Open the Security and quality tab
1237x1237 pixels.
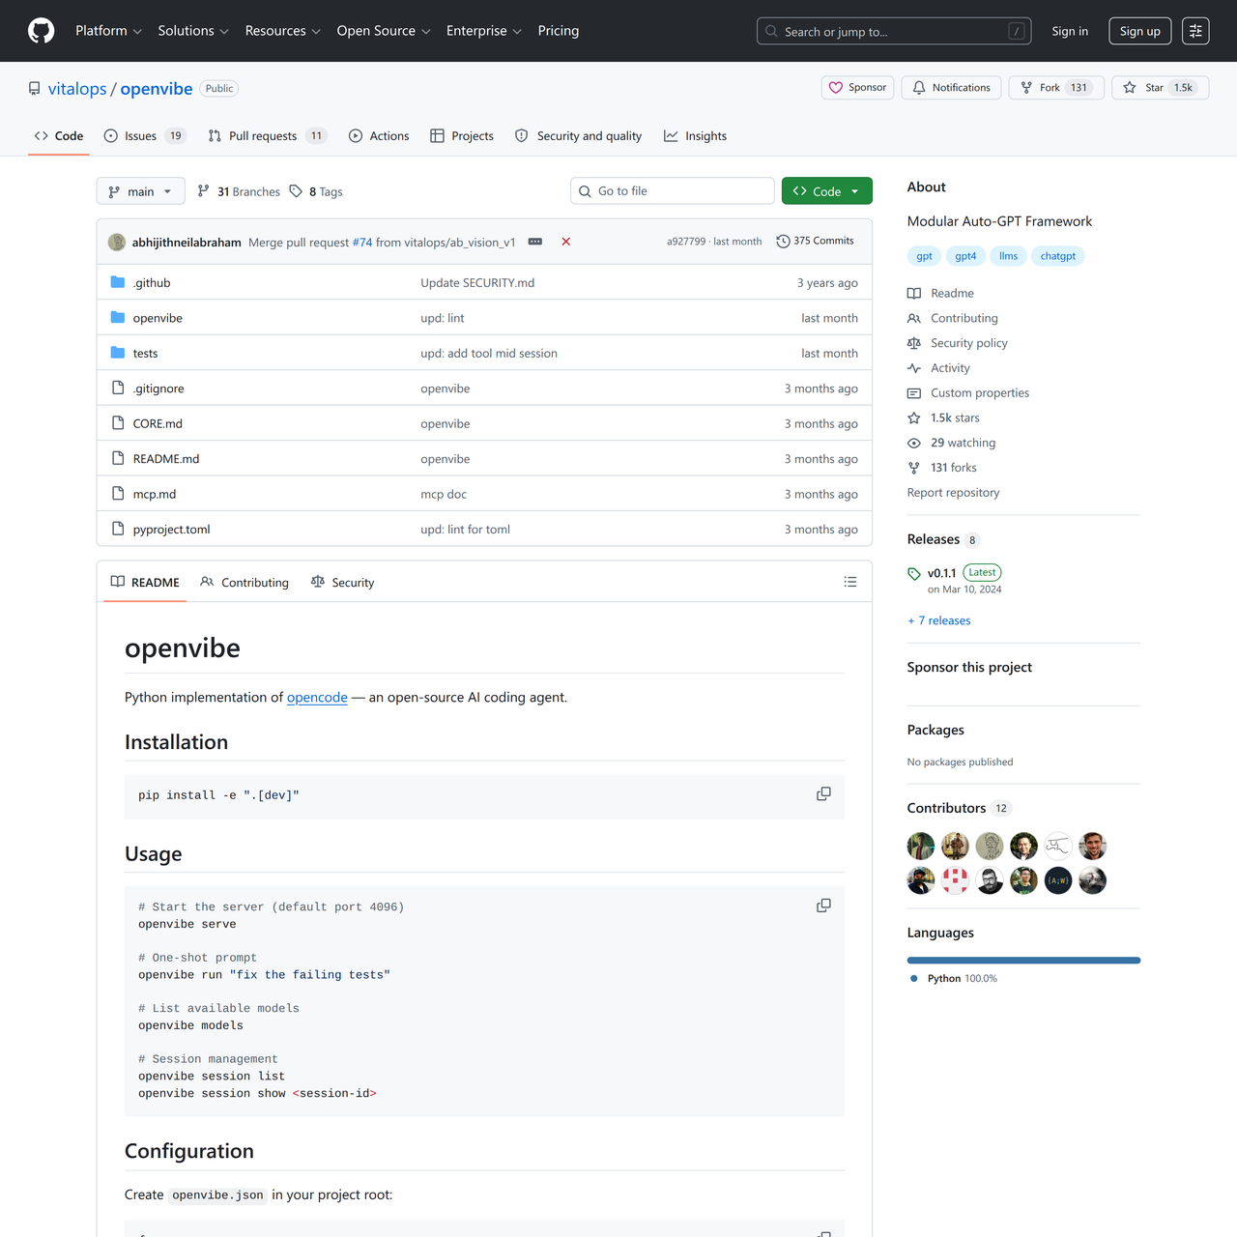click(x=578, y=136)
